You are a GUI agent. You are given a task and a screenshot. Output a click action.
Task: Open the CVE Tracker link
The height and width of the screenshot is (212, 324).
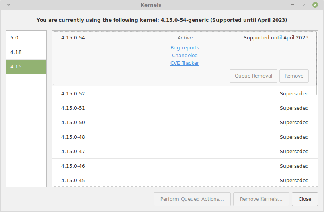[185, 63]
